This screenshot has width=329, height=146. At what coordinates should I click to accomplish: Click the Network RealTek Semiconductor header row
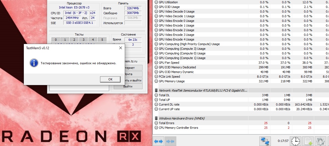point(241,90)
